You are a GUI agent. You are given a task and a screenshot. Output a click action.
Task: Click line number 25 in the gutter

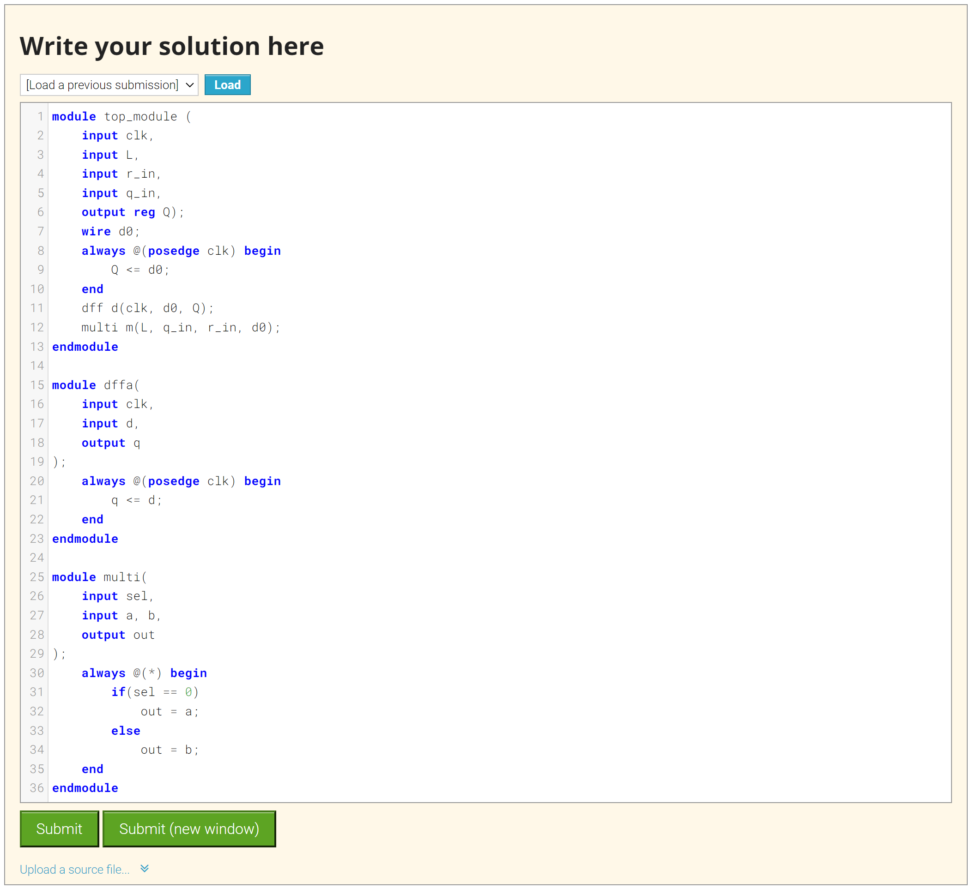tap(37, 577)
